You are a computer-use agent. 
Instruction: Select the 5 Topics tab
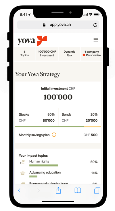pos(24,54)
